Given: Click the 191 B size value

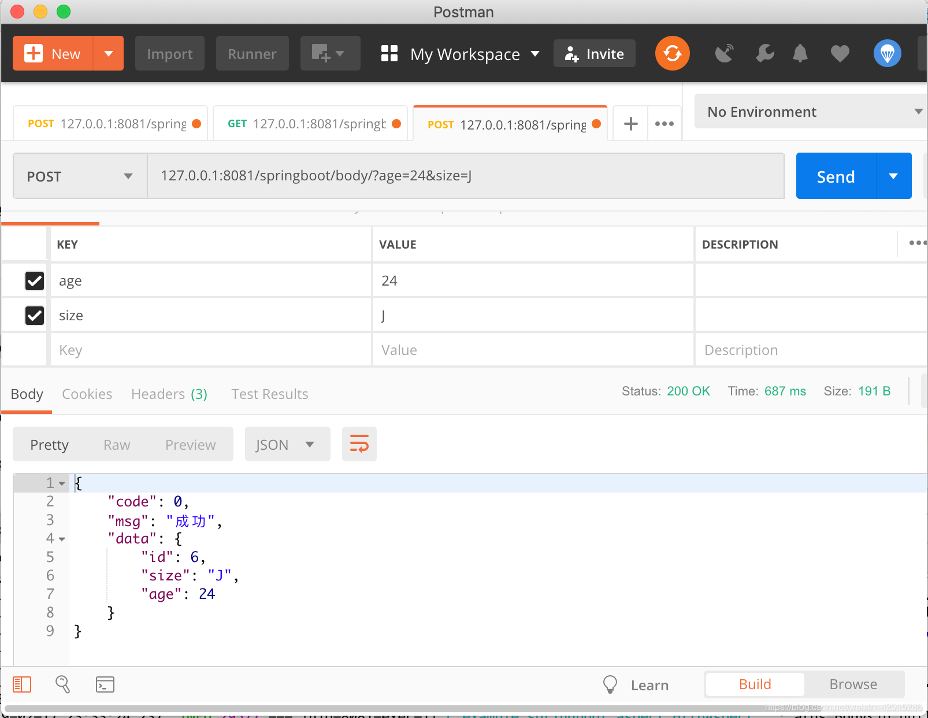Looking at the screenshot, I should pyautogui.click(x=874, y=391).
